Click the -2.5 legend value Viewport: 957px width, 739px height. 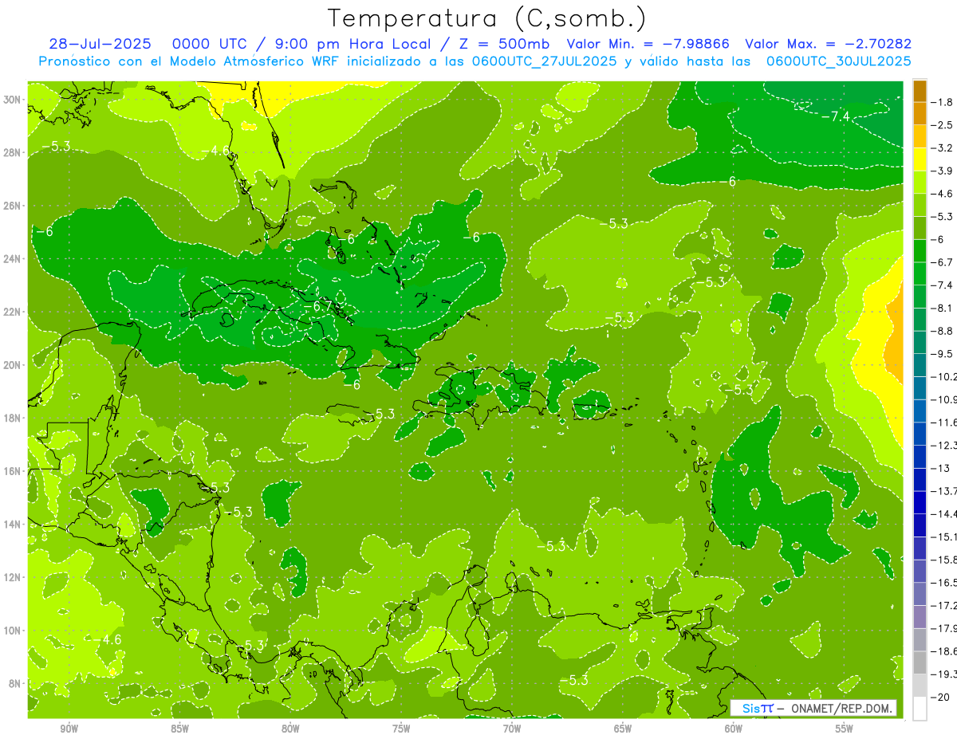click(943, 125)
